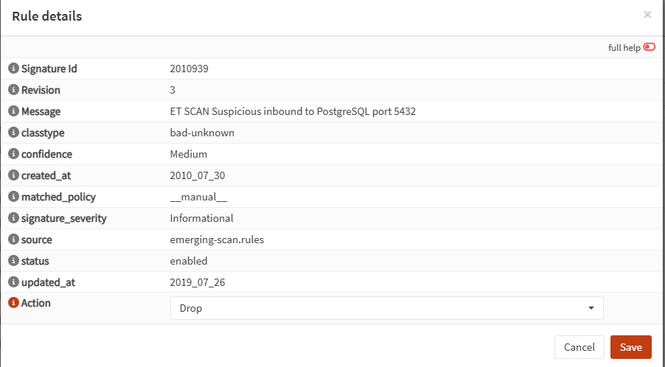The width and height of the screenshot is (665, 367).
Task: Show help for the Message field
Action: coord(13,111)
